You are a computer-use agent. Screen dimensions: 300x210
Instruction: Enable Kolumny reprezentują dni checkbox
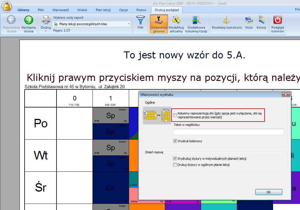click(x=175, y=115)
